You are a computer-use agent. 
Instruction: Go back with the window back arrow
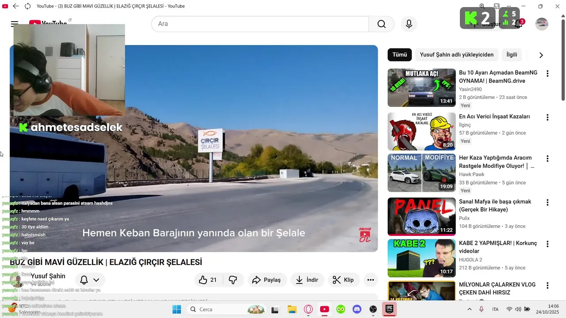coord(16,6)
